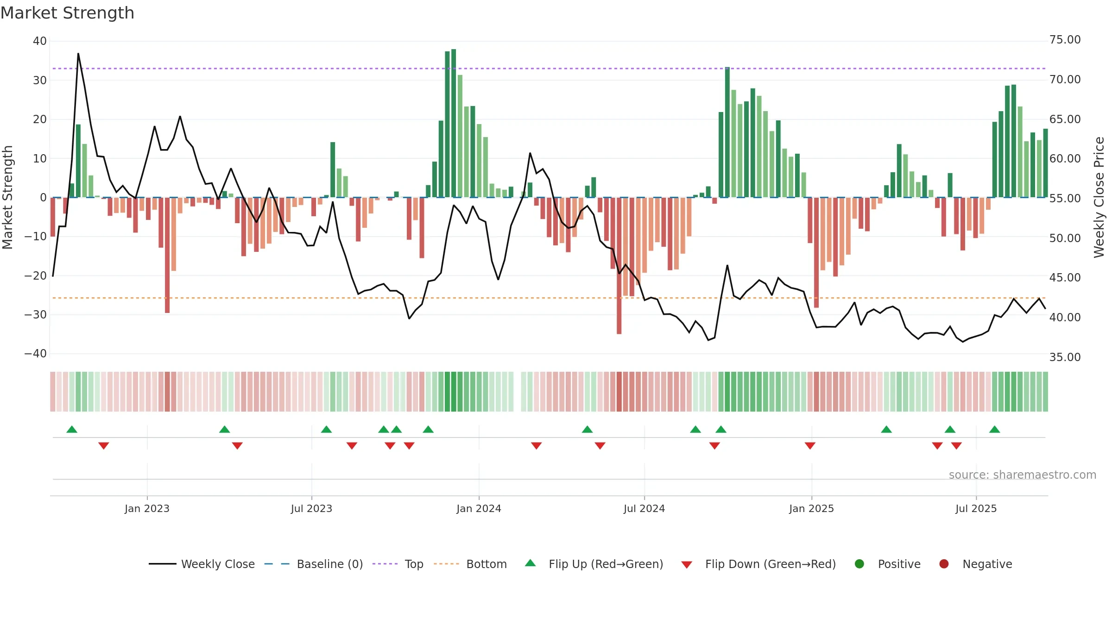Click the Jul 2024 axis label

pos(644,508)
